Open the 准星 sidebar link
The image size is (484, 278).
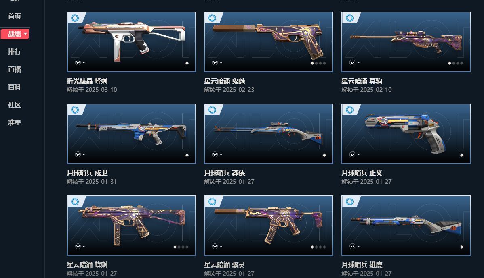point(15,122)
